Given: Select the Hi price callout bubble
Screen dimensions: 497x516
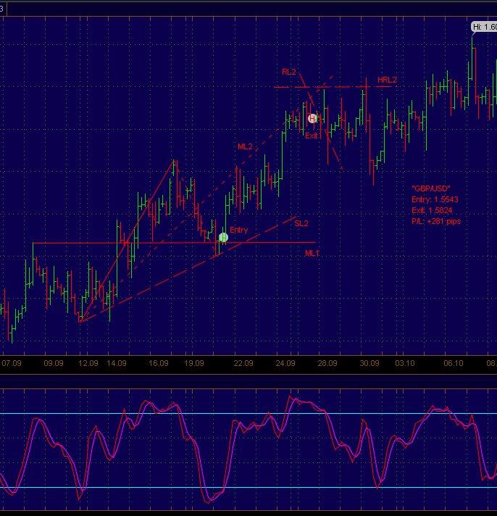Looking at the screenshot, I should coord(483,27).
